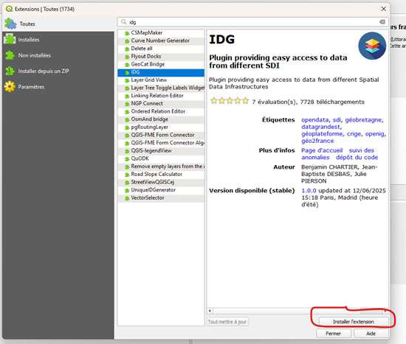Screen dimensions: 406x344
Task: Select Delete all plugin
Action: pyautogui.click(x=161, y=49)
